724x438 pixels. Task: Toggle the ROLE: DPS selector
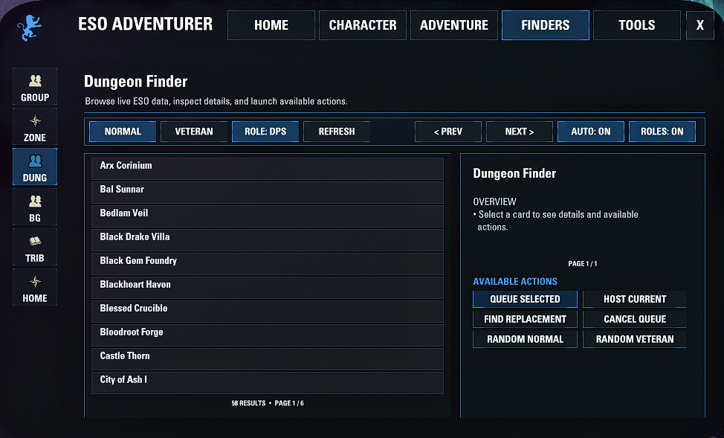pos(265,131)
